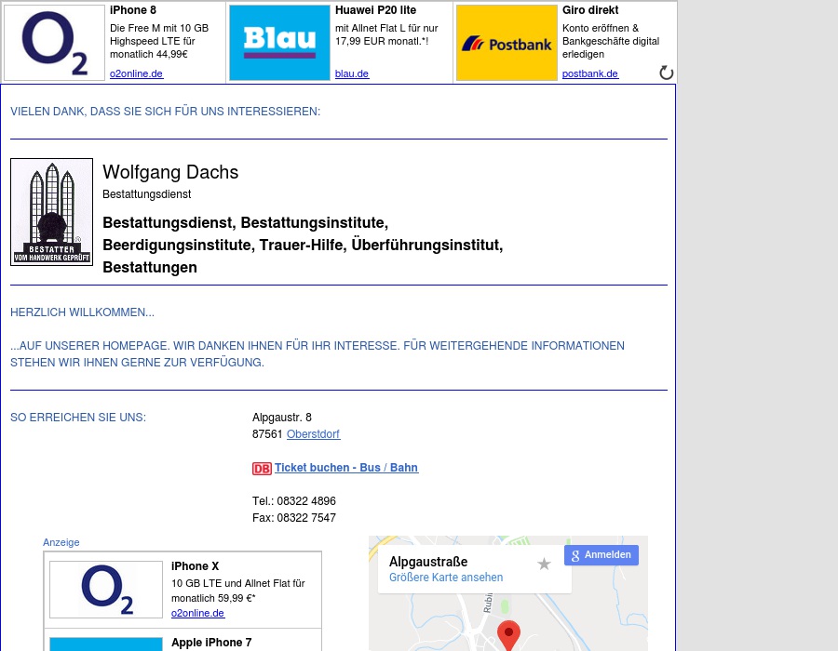This screenshot has height=651, width=838.
Task: Open the o2online.de link in the iPhone 8 ad
Action: pyautogui.click(x=136, y=73)
